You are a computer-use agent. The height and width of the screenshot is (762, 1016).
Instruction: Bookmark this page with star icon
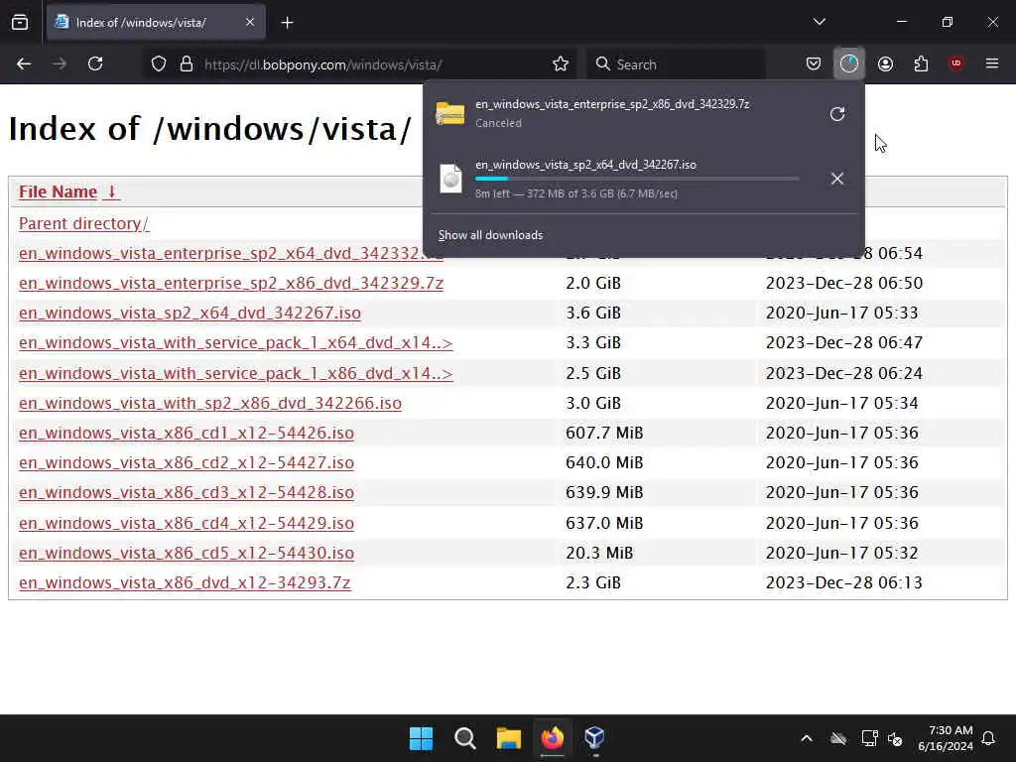[x=561, y=63]
